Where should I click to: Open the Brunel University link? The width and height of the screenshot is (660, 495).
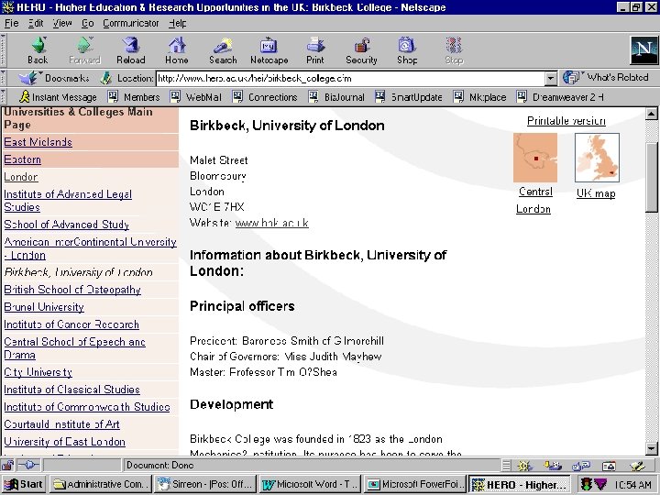44,307
